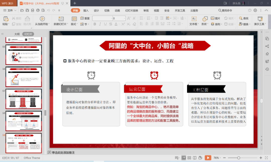Switch to Reading view icon
271x162 pixels.
195,158
